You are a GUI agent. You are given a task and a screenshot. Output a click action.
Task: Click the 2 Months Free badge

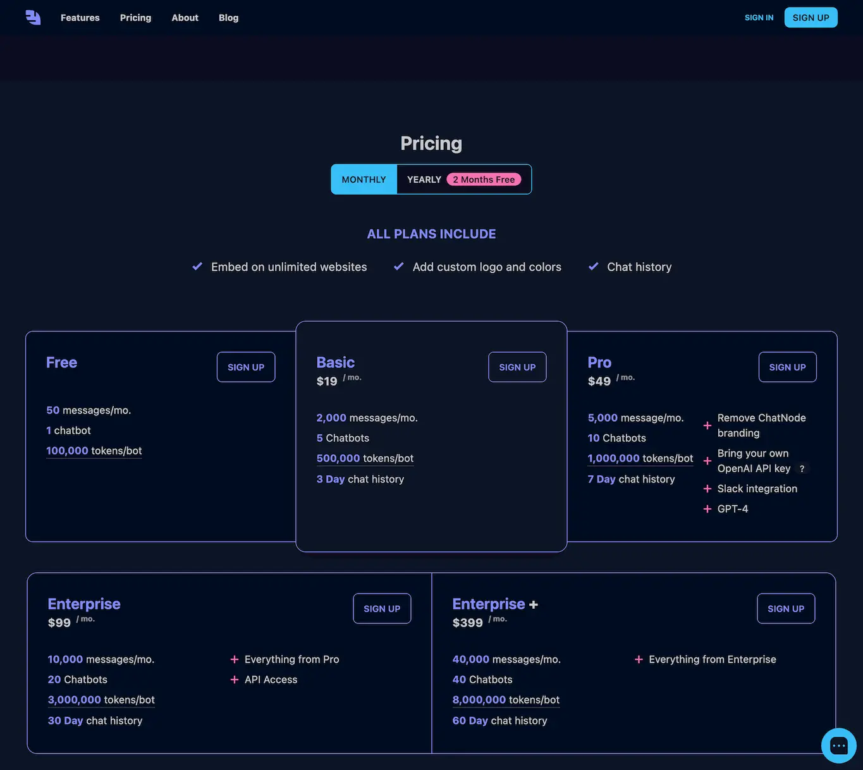484,179
